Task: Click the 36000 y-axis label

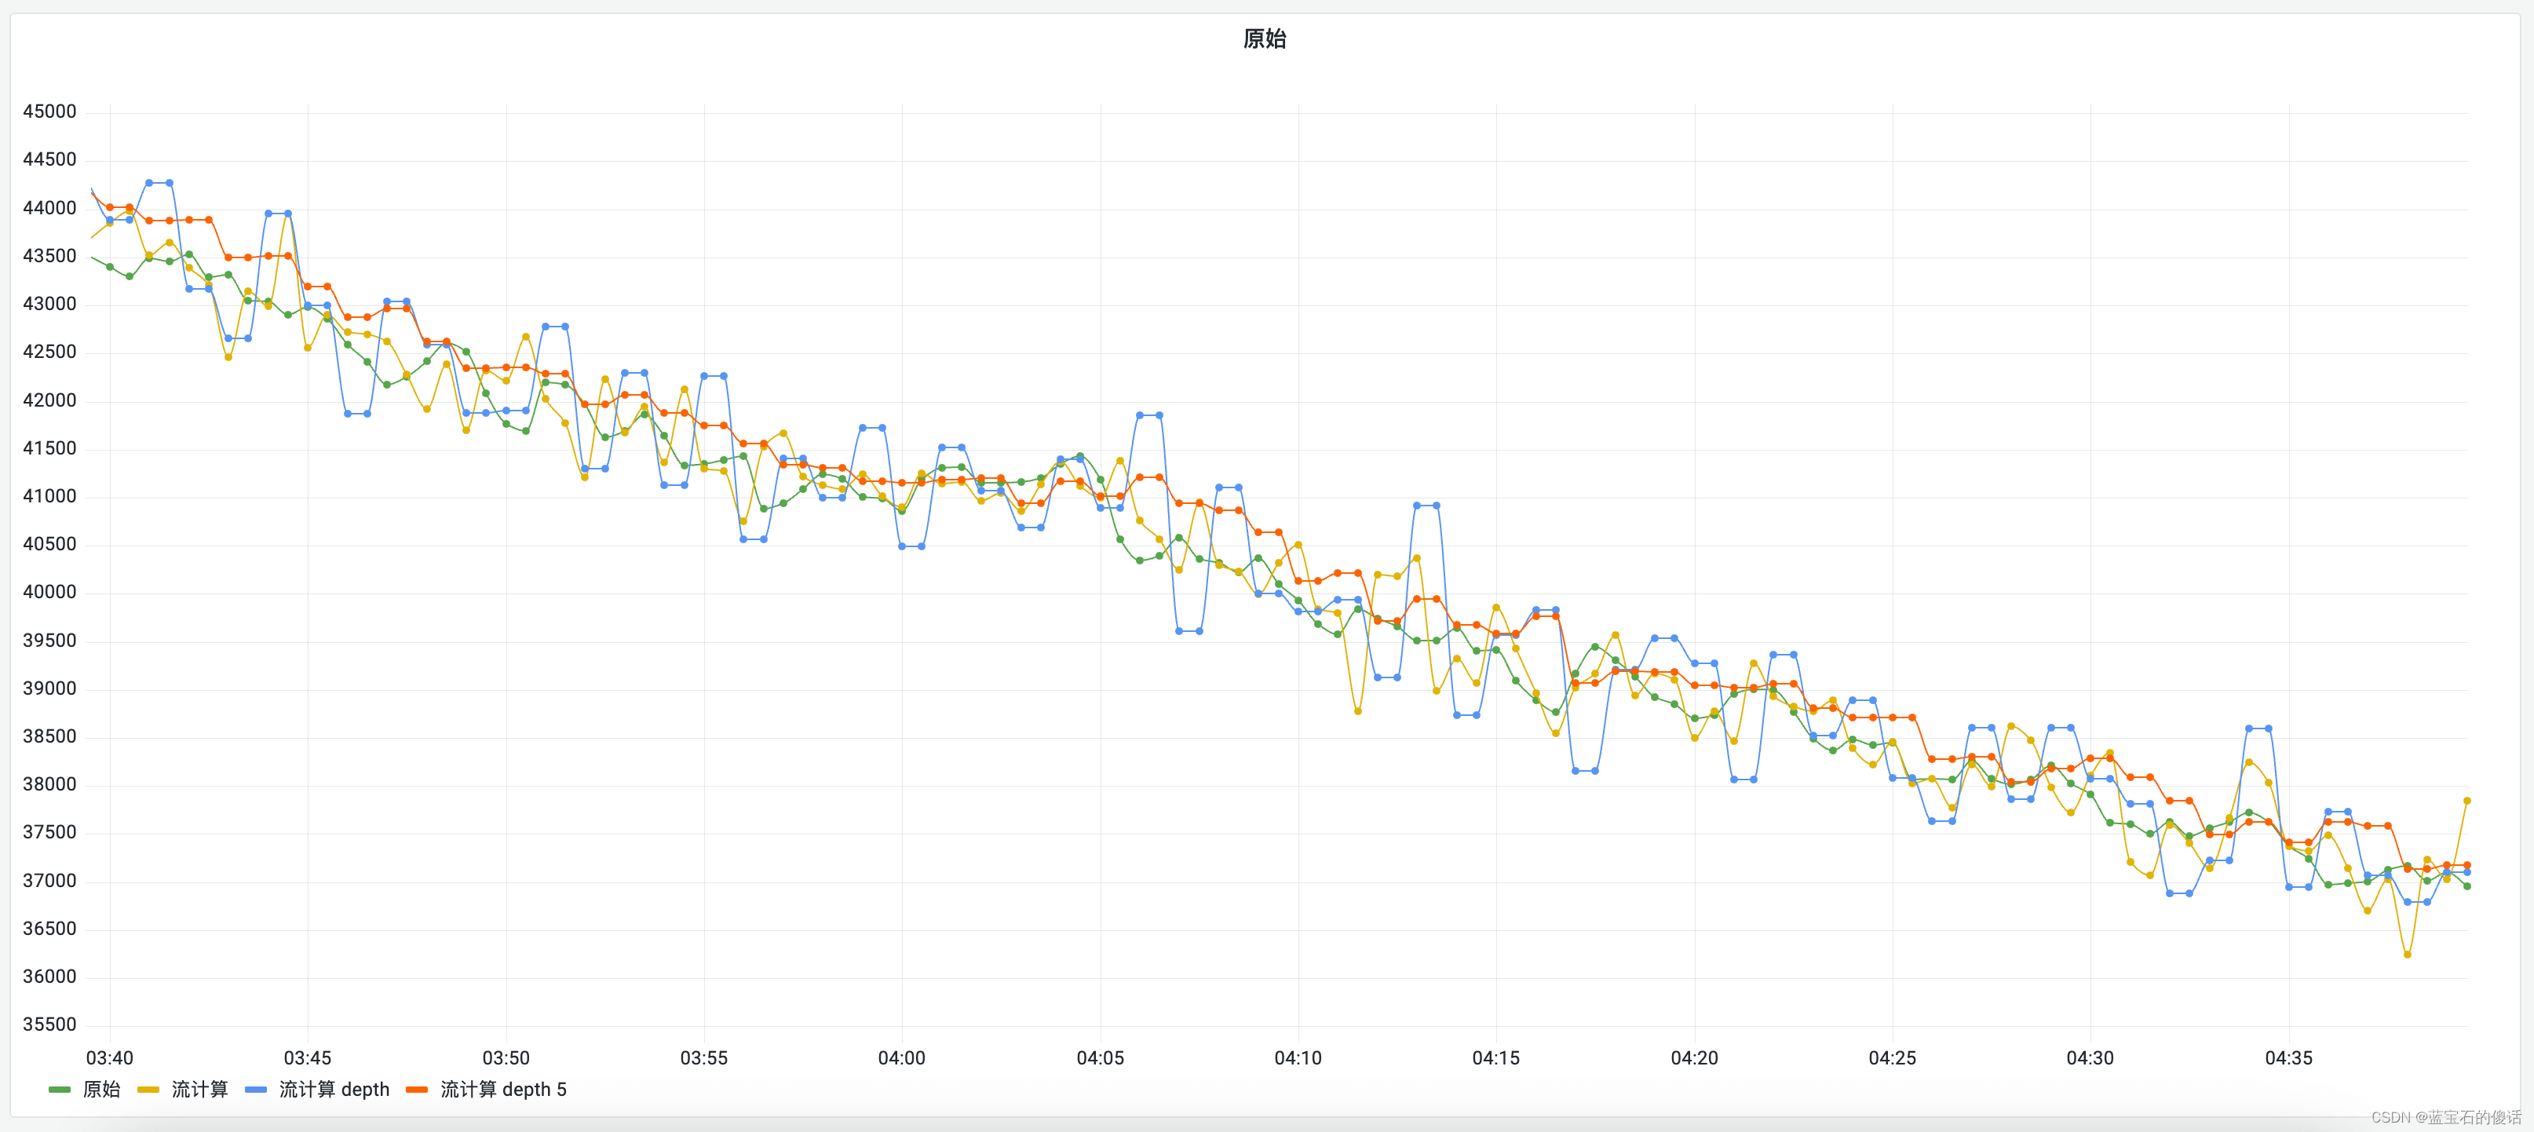Action: point(49,977)
